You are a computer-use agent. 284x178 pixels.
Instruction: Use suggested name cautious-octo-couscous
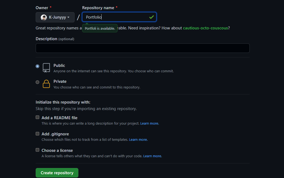point(205,28)
